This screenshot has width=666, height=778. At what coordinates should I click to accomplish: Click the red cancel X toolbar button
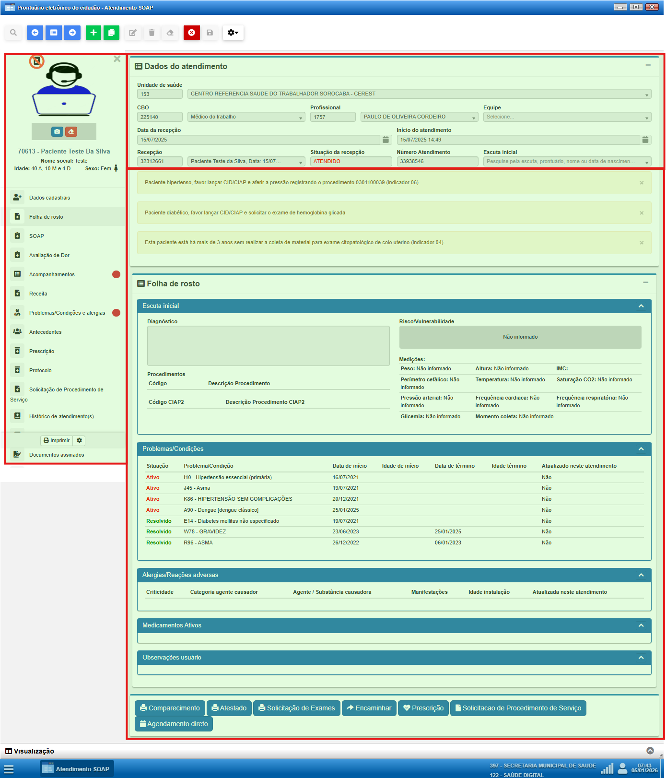(191, 33)
